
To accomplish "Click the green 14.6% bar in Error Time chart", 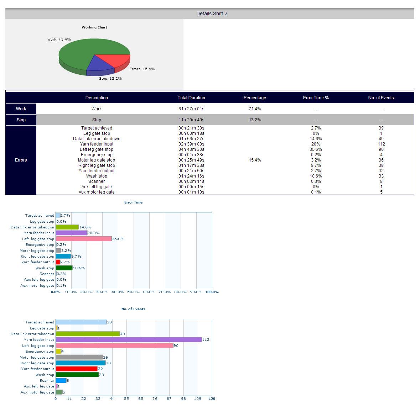I will click(67, 227).
